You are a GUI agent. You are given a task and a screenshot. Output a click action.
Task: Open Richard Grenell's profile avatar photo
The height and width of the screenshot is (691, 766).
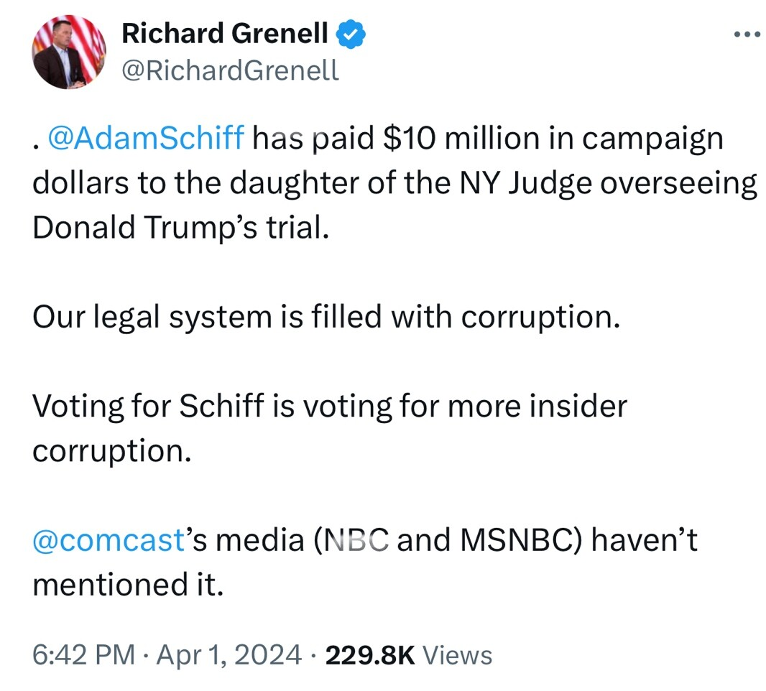tap(69, 52)
